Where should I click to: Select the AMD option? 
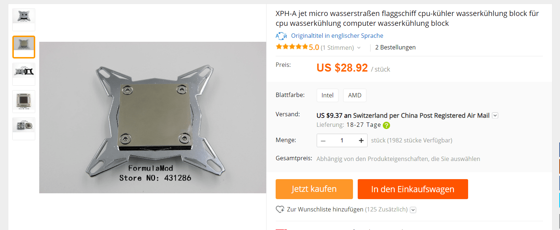pyautogui.click(x=355, y=95)
